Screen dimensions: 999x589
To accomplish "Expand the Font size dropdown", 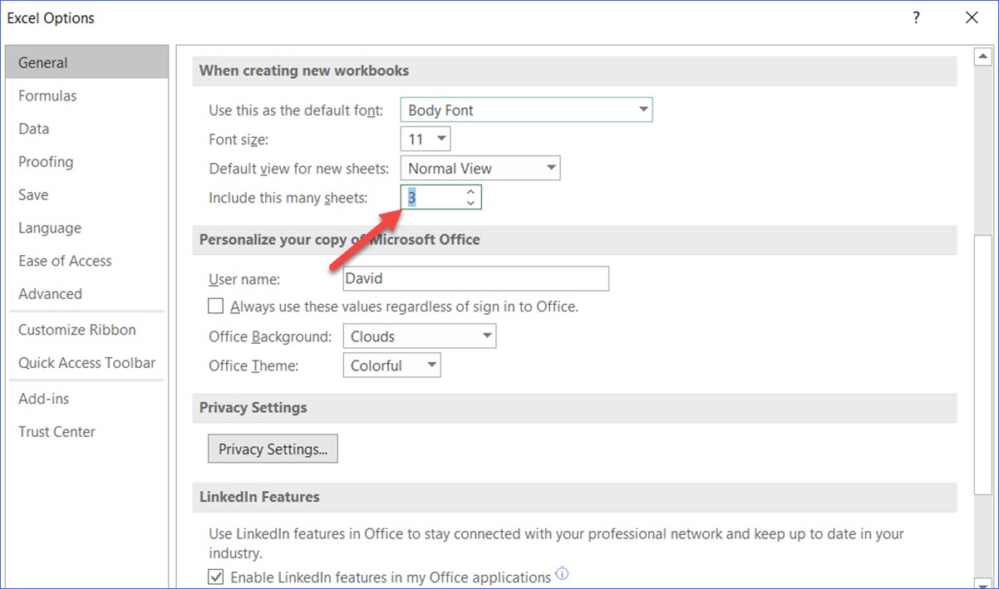I will point(441,139).
